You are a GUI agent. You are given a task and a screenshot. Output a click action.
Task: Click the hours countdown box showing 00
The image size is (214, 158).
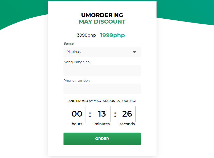click(77, 114)
